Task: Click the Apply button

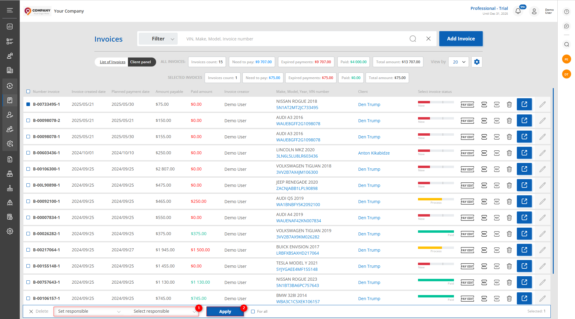Action: coord(225,312)
